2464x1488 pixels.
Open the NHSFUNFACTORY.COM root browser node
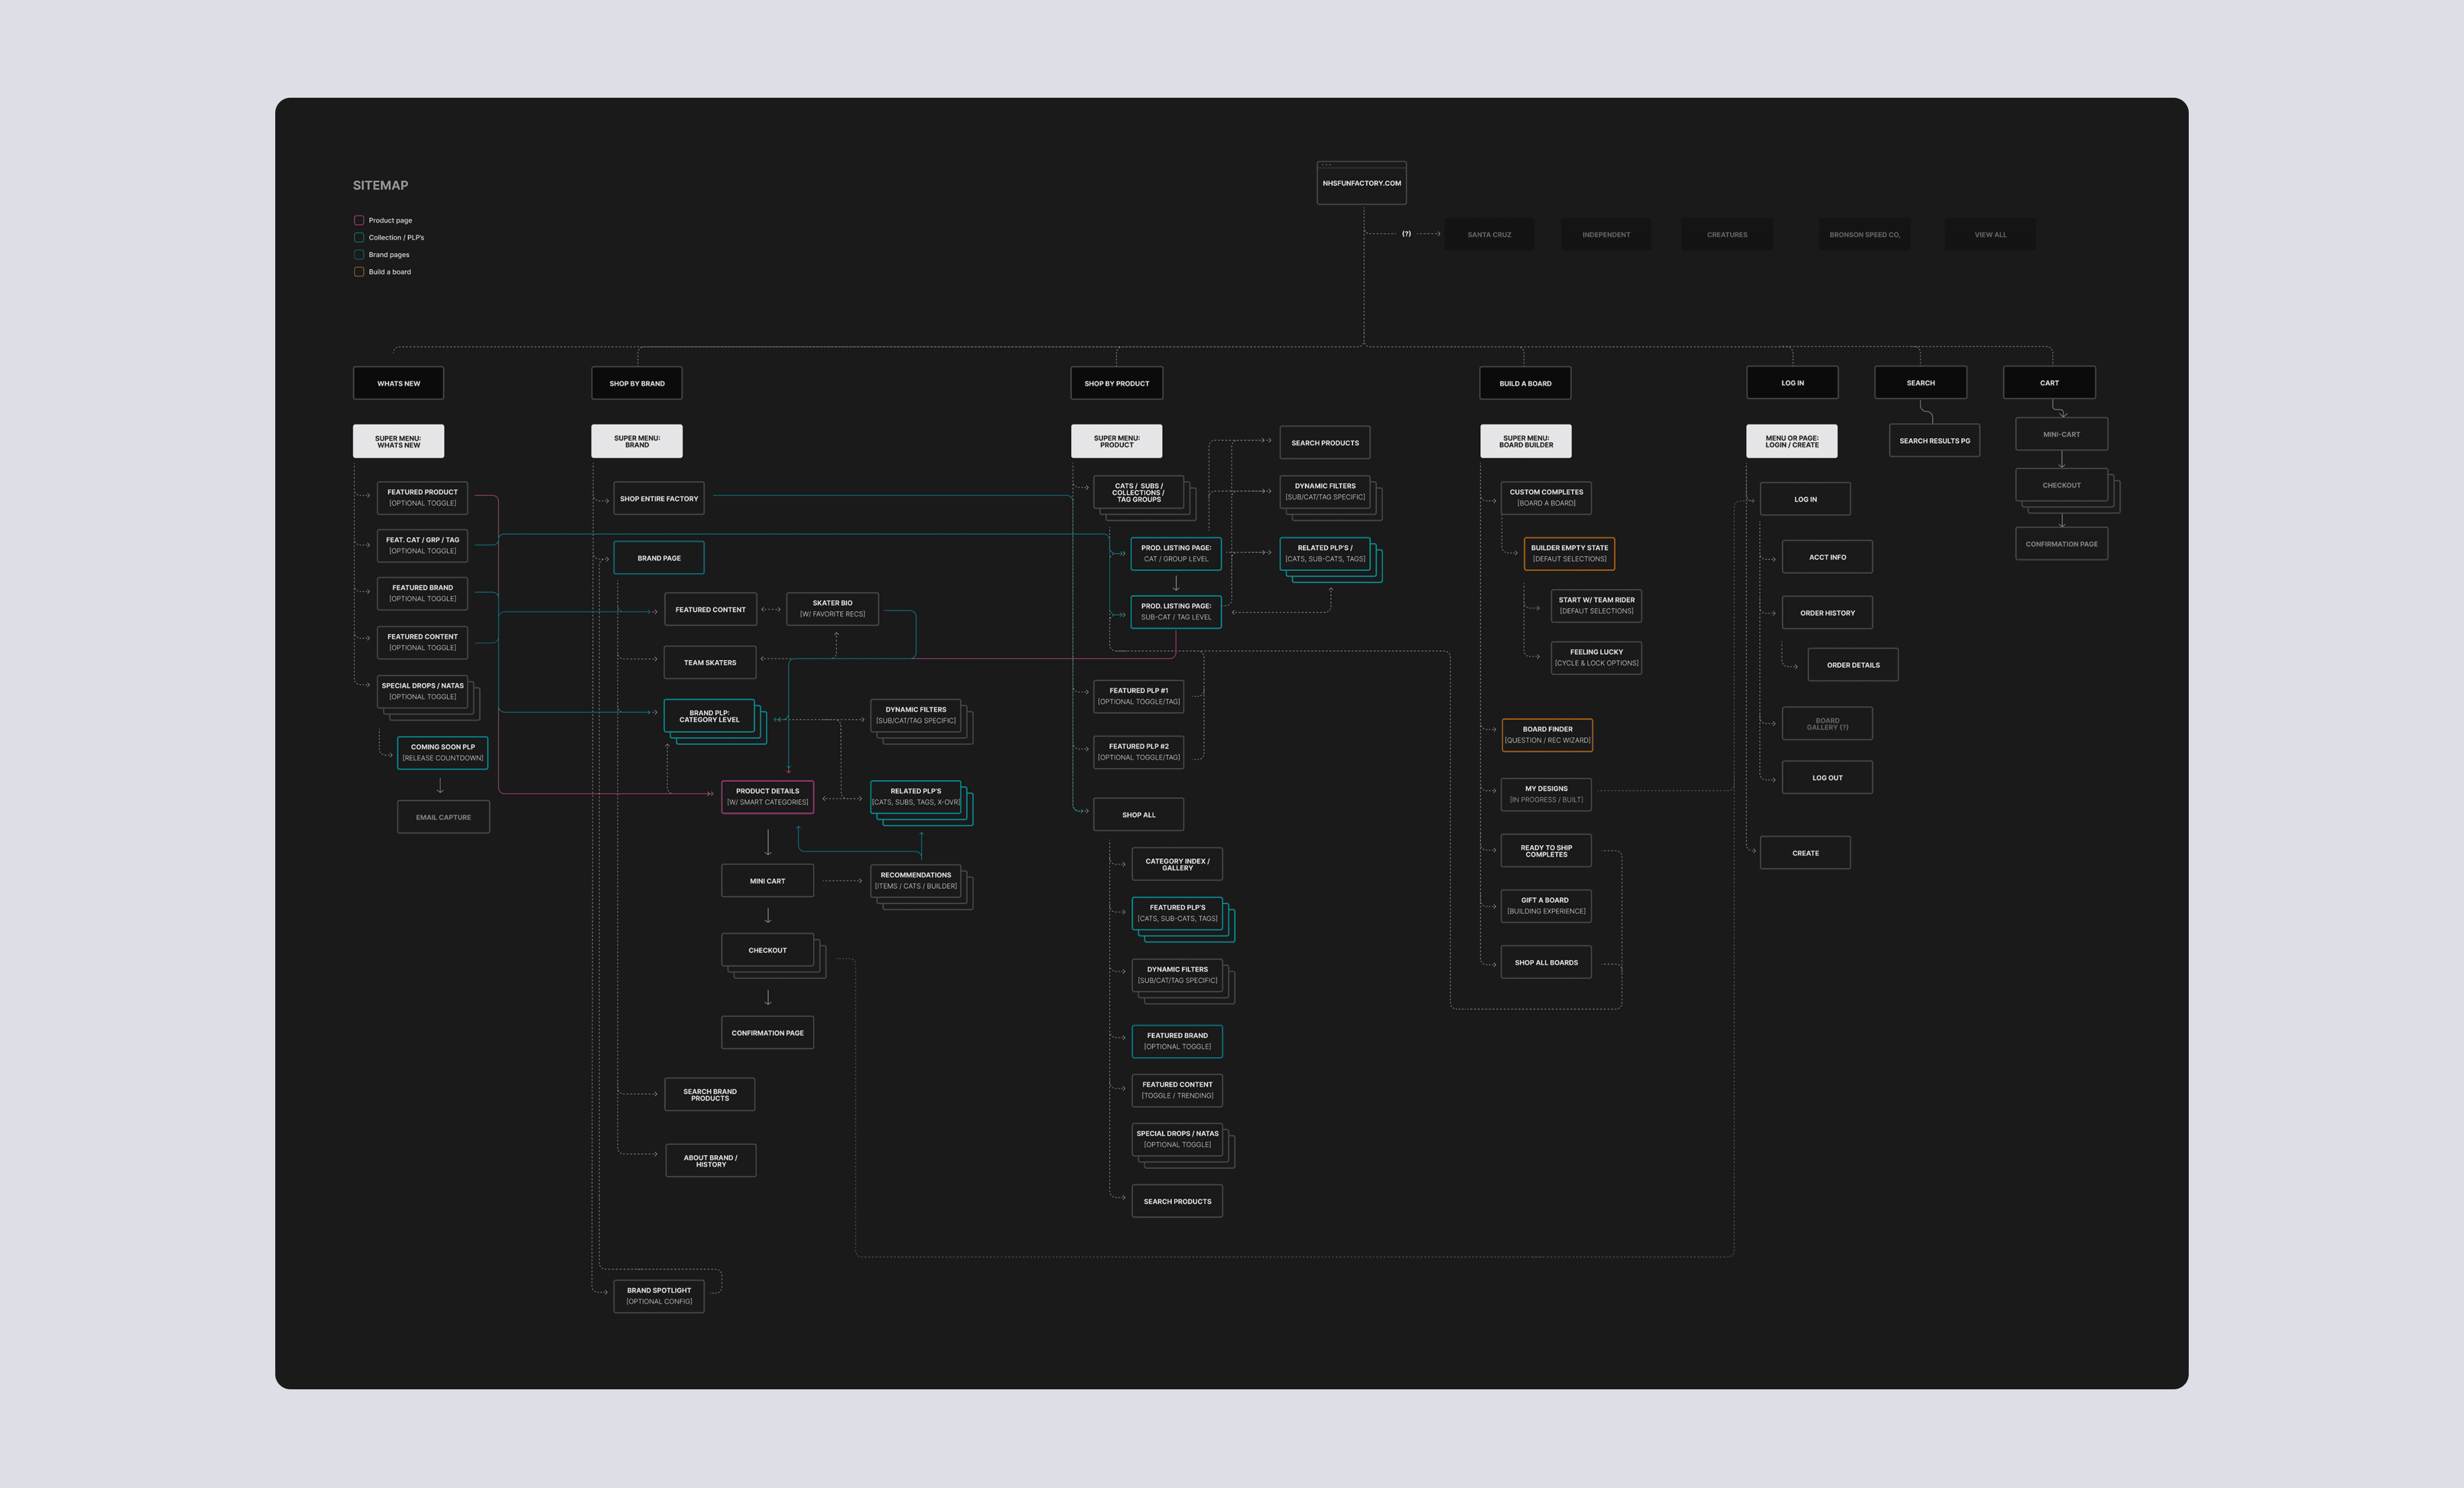tap(1361, 183)
